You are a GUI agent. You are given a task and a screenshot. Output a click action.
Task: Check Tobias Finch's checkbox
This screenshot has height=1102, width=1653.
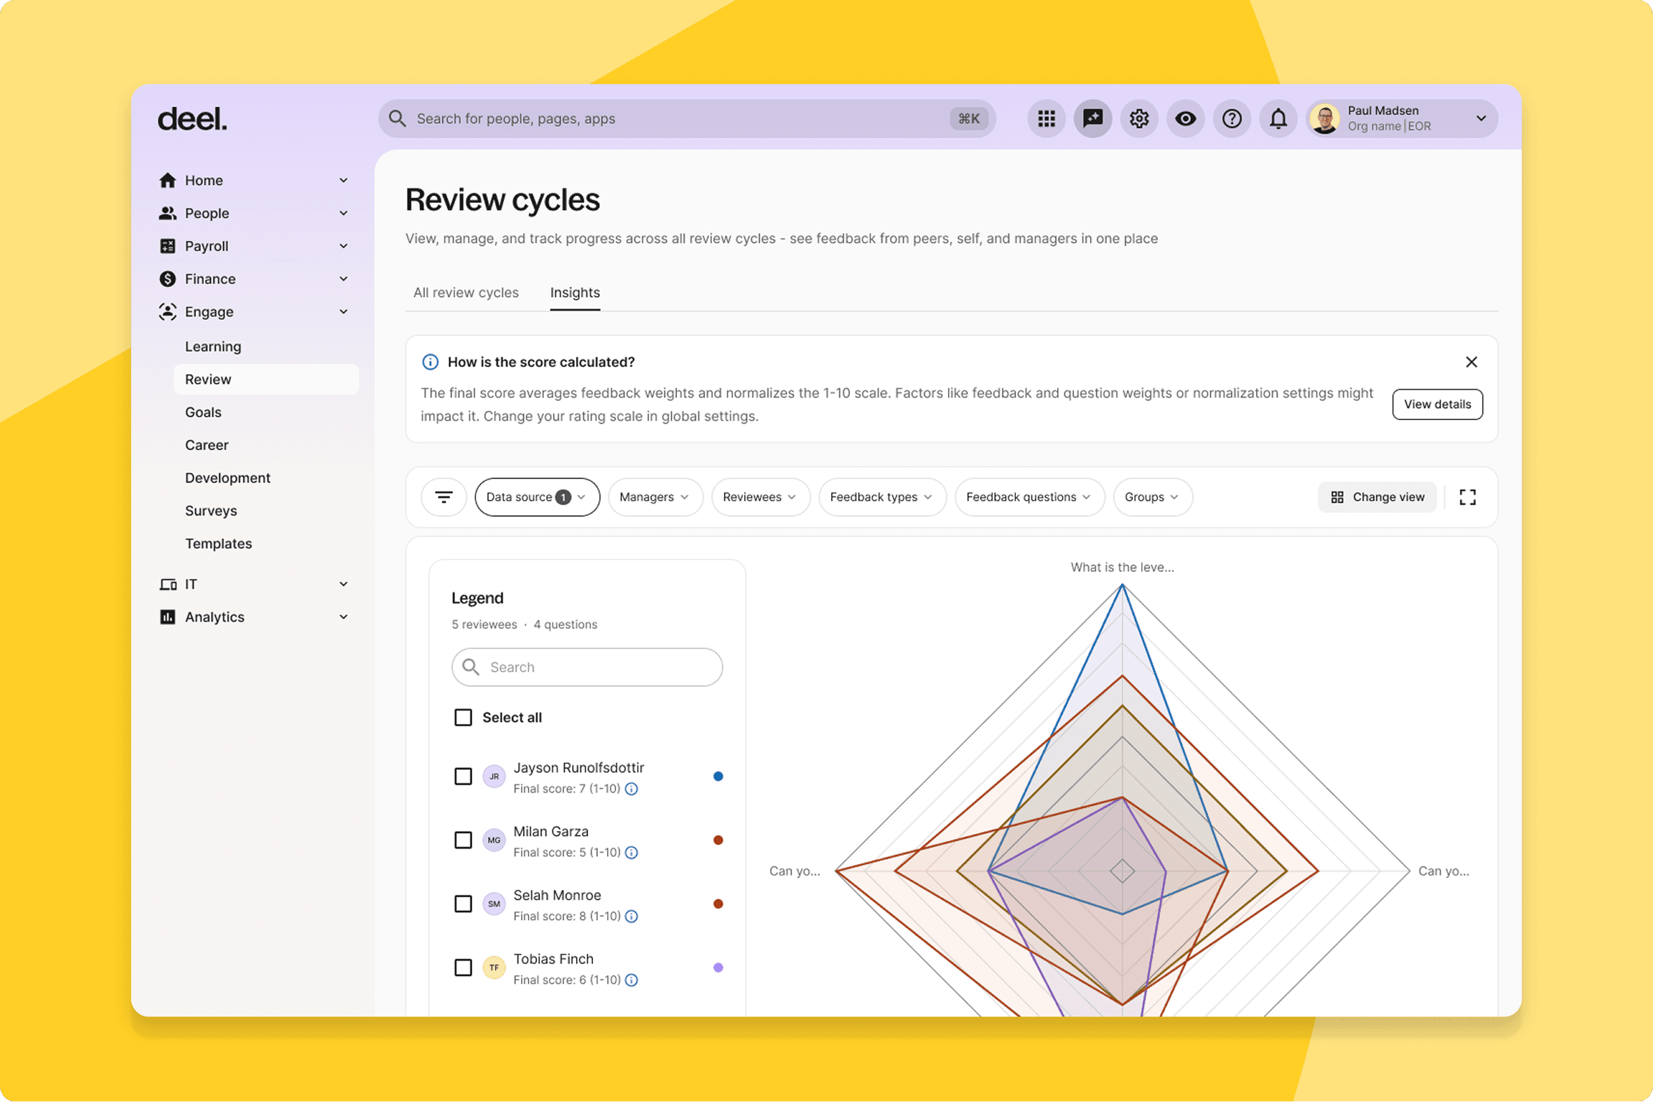(x=463, y=968)
